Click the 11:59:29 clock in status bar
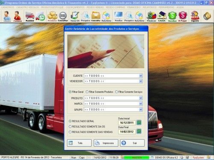Image resolution: width=214 pixels, height=160 pixels. tap(114, 157)
